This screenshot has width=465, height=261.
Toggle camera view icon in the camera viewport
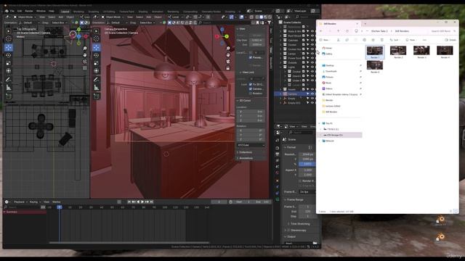point(228,62)
